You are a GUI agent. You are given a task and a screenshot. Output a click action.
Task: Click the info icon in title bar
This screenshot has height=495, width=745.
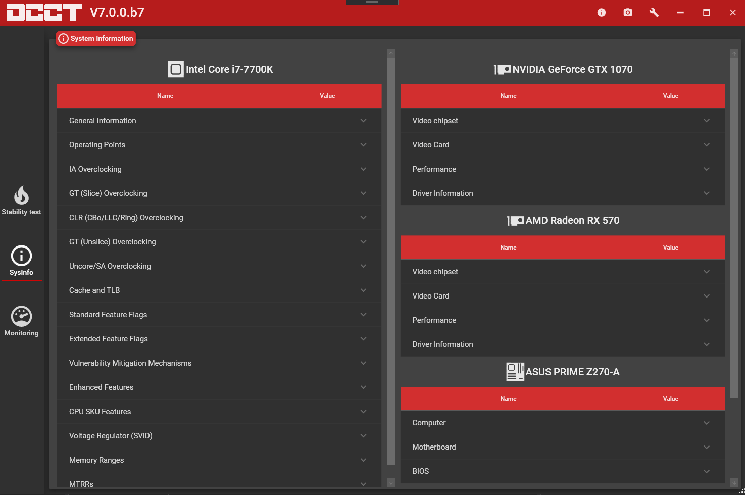[x=601, y=13]
